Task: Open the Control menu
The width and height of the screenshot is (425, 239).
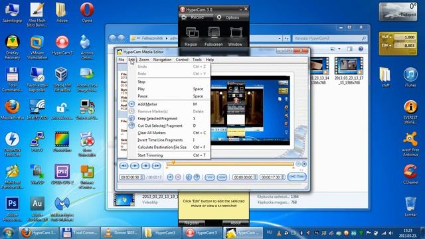Action: click(182, 60)
